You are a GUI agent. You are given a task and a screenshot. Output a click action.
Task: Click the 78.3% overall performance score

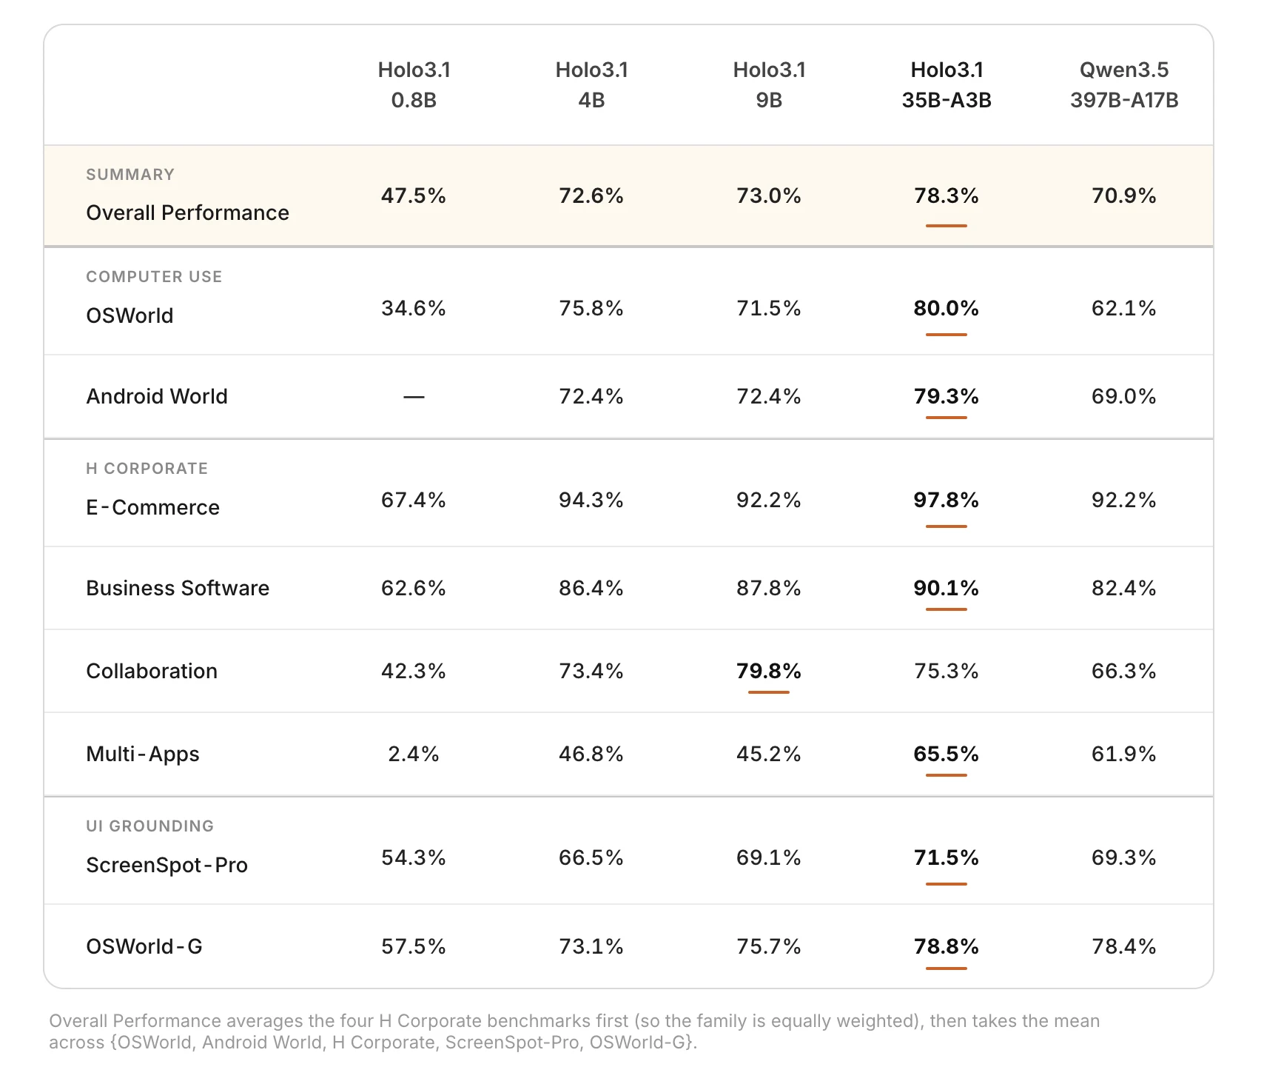tap(947, 195)
